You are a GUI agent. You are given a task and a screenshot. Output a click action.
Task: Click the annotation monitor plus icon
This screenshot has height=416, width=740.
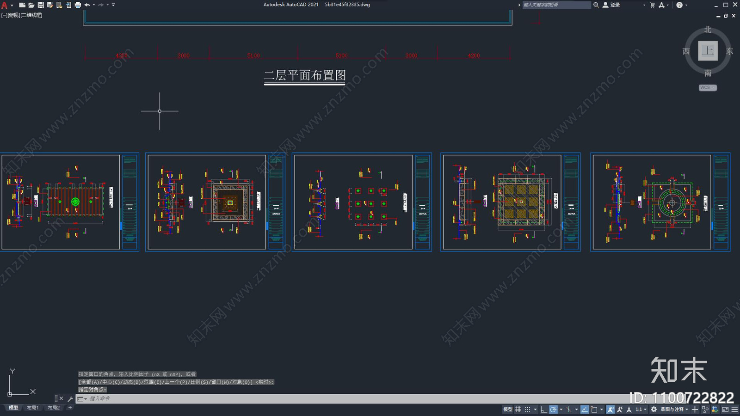(695, 409)
